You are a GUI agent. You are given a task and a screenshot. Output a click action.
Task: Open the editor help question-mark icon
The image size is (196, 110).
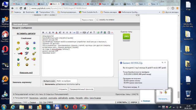pos(109,32)
